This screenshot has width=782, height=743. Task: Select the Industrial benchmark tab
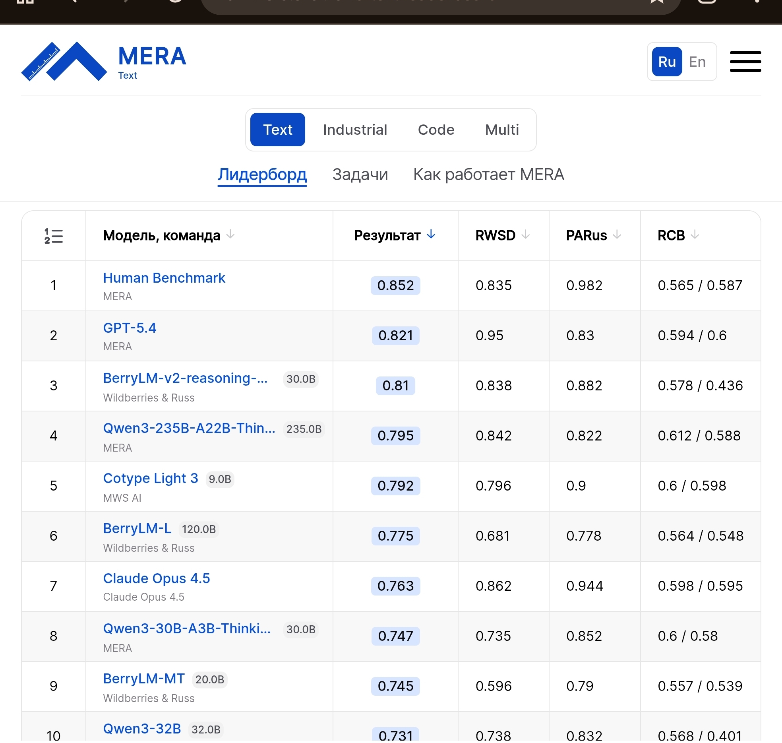click(355, 130)
